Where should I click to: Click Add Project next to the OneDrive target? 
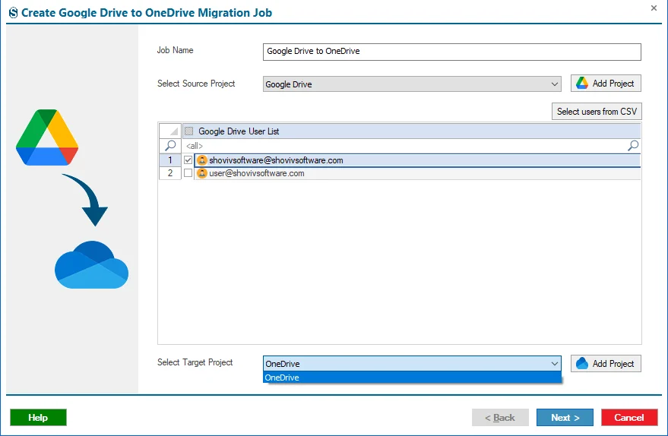(x=606, y=364)
